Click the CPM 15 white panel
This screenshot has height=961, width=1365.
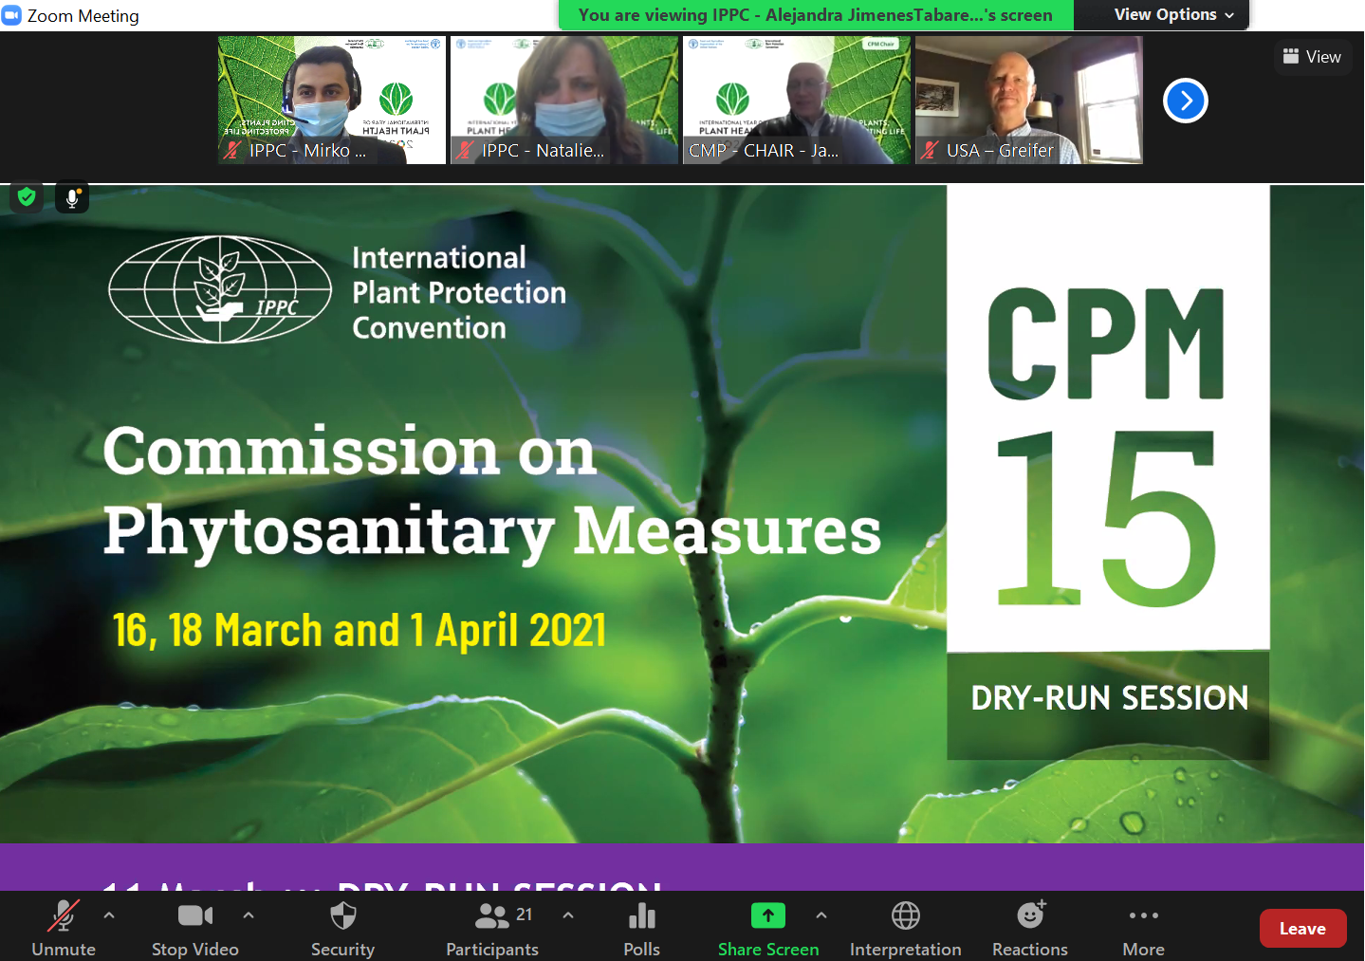tap(1108, 418)
